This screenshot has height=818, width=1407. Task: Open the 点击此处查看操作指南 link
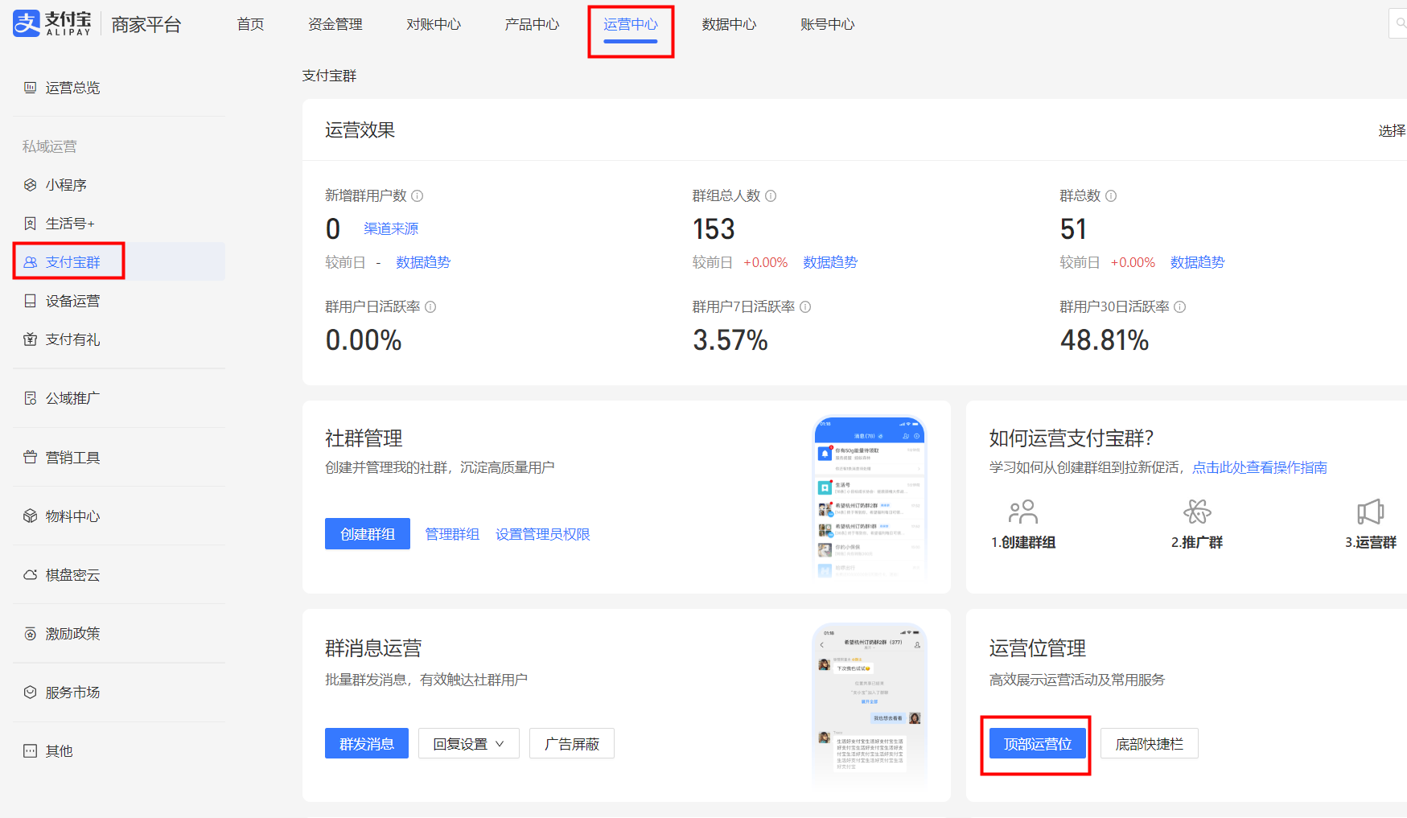1259,467
